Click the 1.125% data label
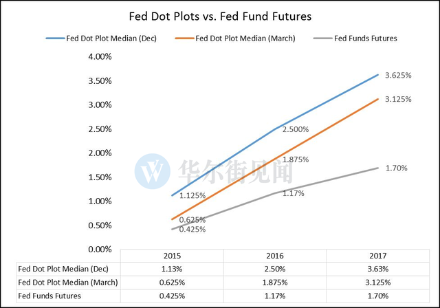Viewport: 440px width, 308px height. click(192, 195)
